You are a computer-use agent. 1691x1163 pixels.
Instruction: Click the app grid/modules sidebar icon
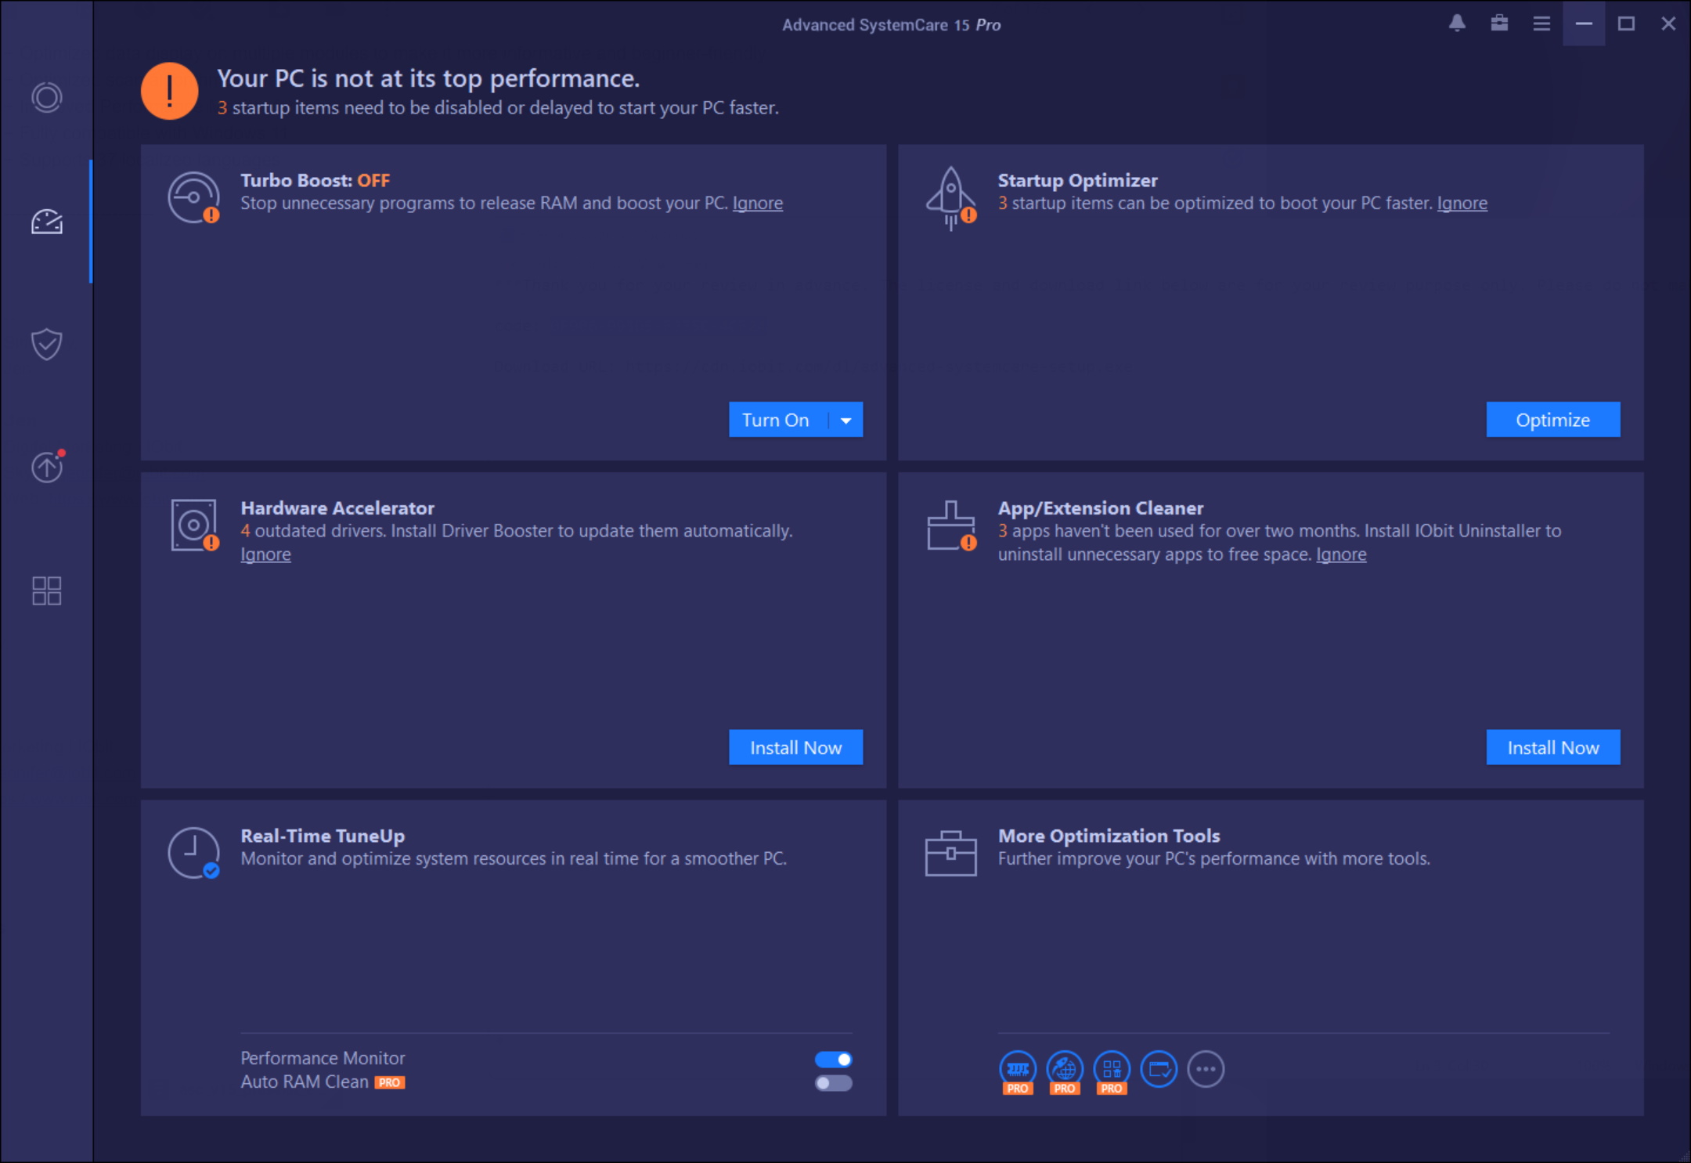point(46,591)
